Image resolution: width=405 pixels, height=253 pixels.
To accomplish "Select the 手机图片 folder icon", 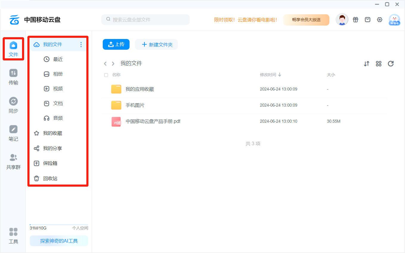I will click(x=116, y=105).
